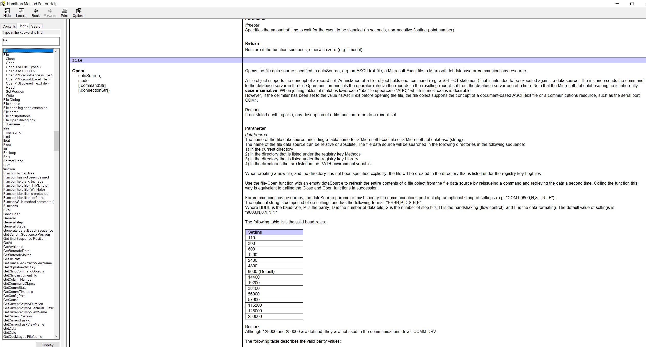Open the Search tab

point(37,26)
